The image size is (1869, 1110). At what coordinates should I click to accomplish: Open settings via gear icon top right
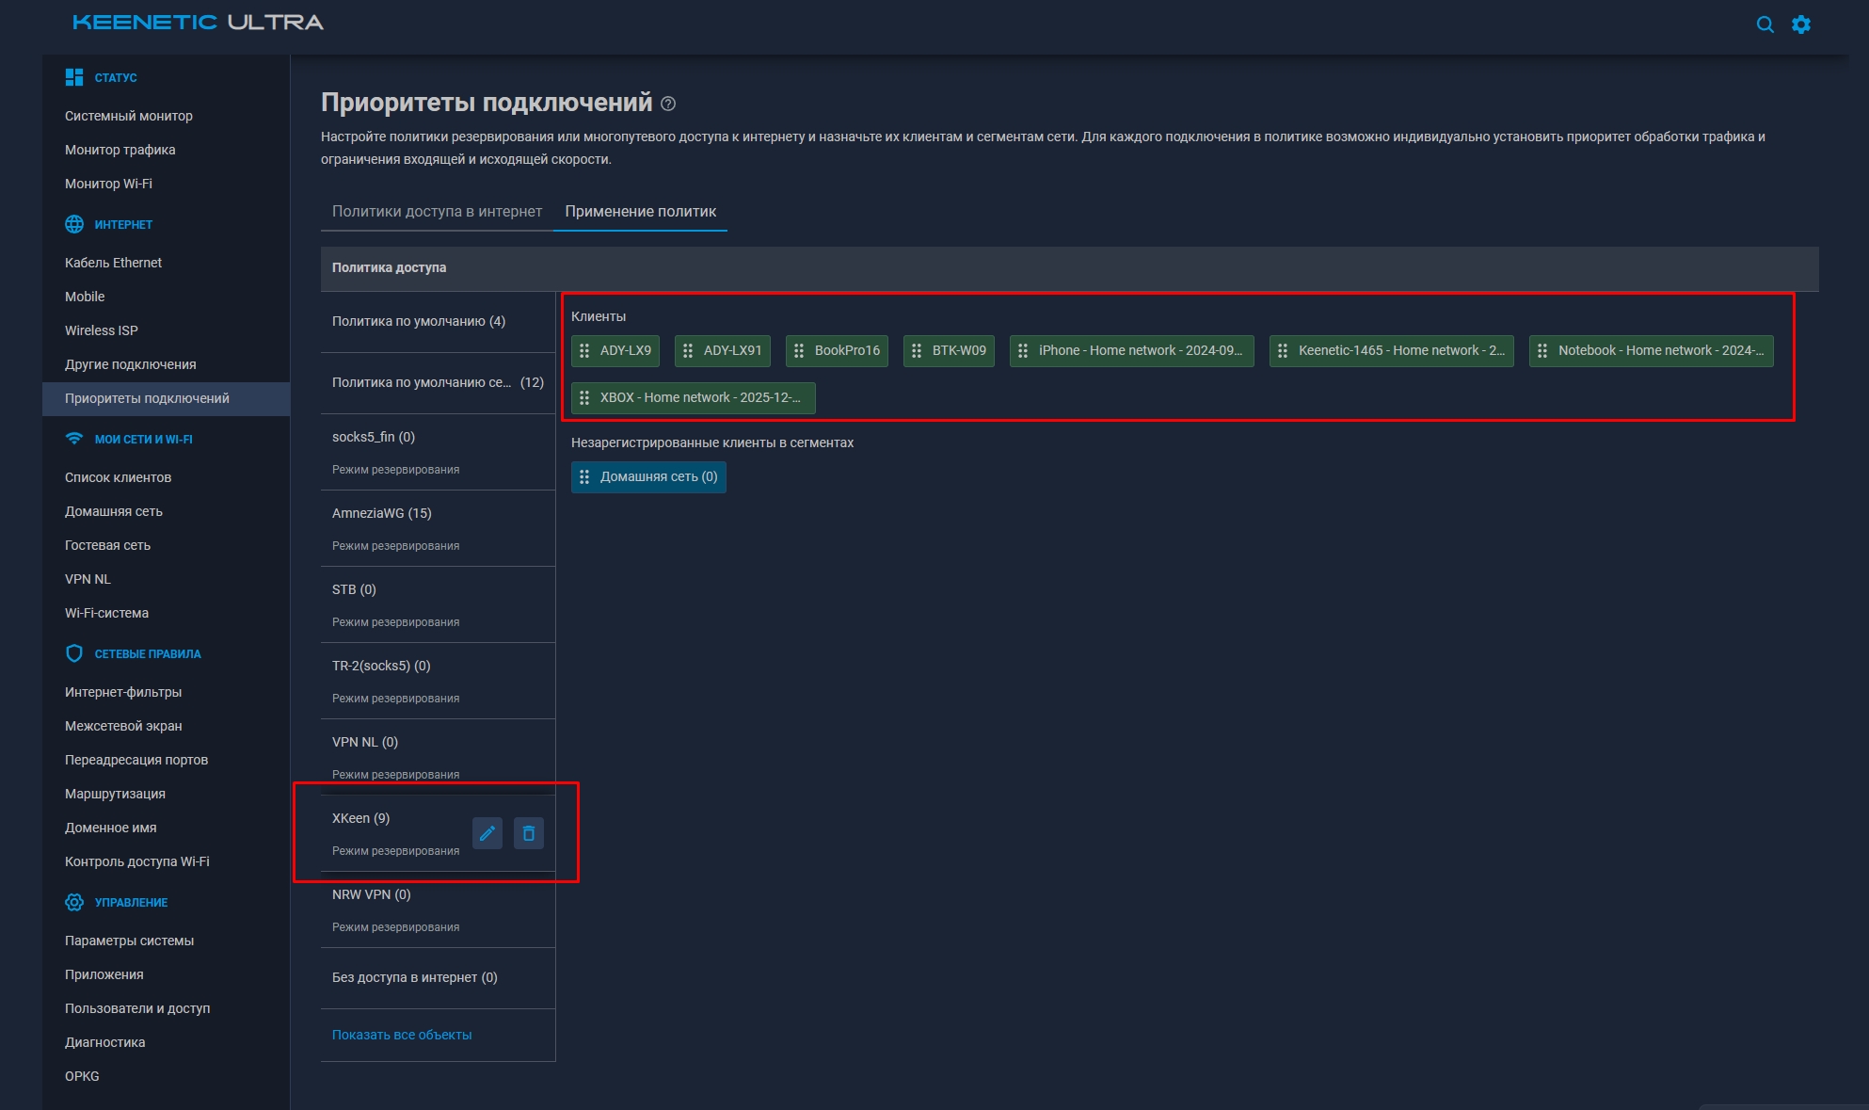pos(1801,24)
